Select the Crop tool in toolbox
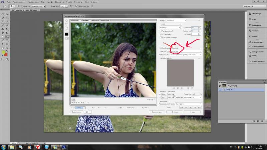The image size is (267, 150). 3,22
